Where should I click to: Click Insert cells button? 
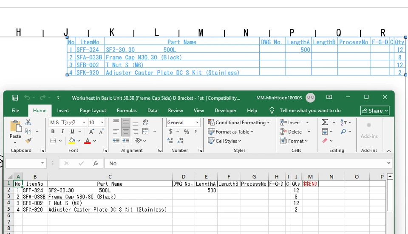pos(290,123)
